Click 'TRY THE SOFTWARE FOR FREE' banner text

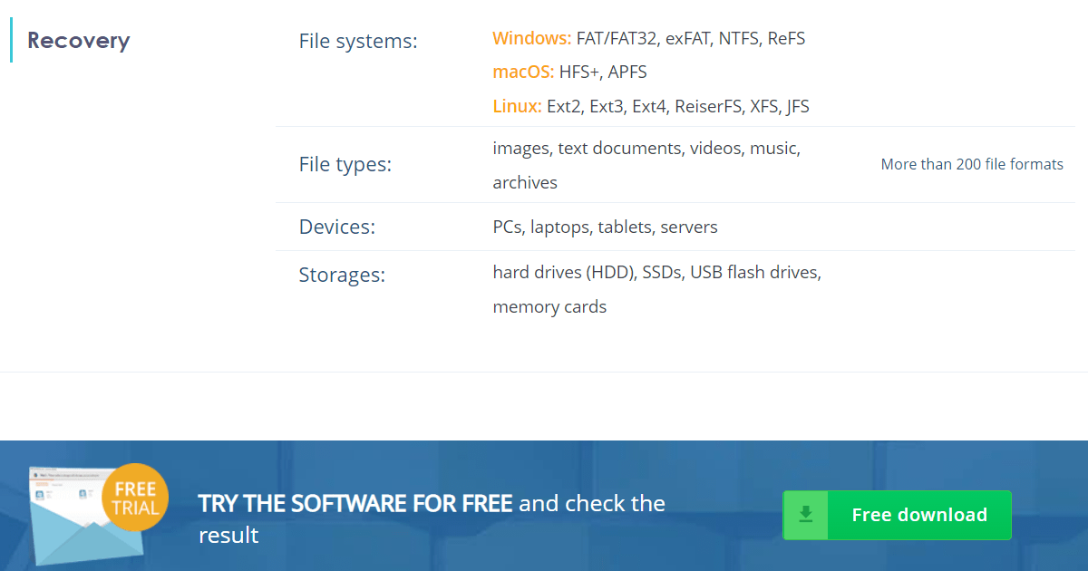355,503
